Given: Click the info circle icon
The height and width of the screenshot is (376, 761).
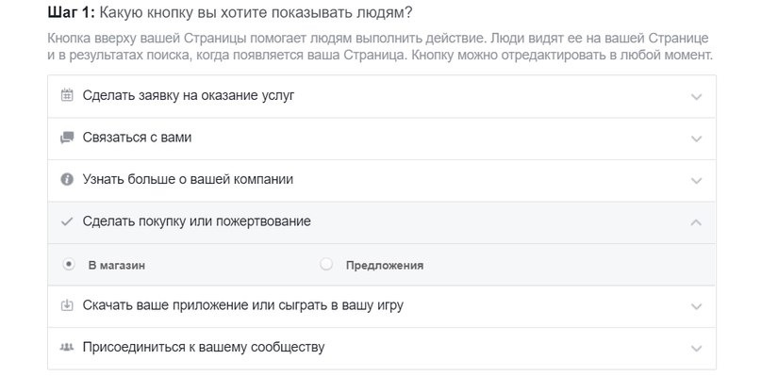Looking at the screenshot, I should (67, 179).
